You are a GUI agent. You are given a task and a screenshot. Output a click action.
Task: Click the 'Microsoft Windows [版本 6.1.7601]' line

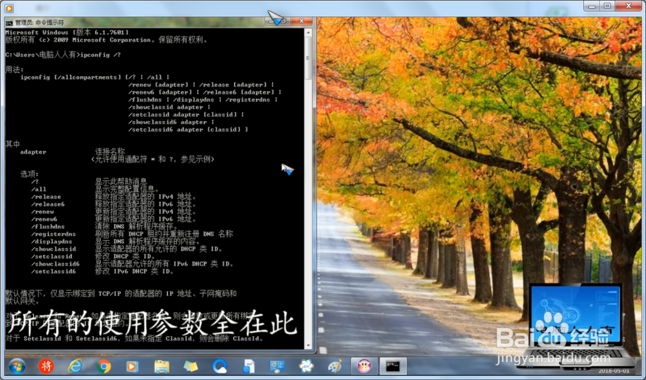point(67,32)
